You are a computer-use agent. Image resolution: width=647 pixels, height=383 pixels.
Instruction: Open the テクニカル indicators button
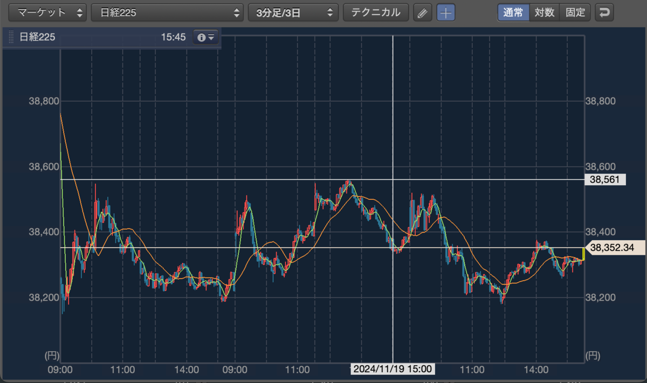click(x=376, y=12)
